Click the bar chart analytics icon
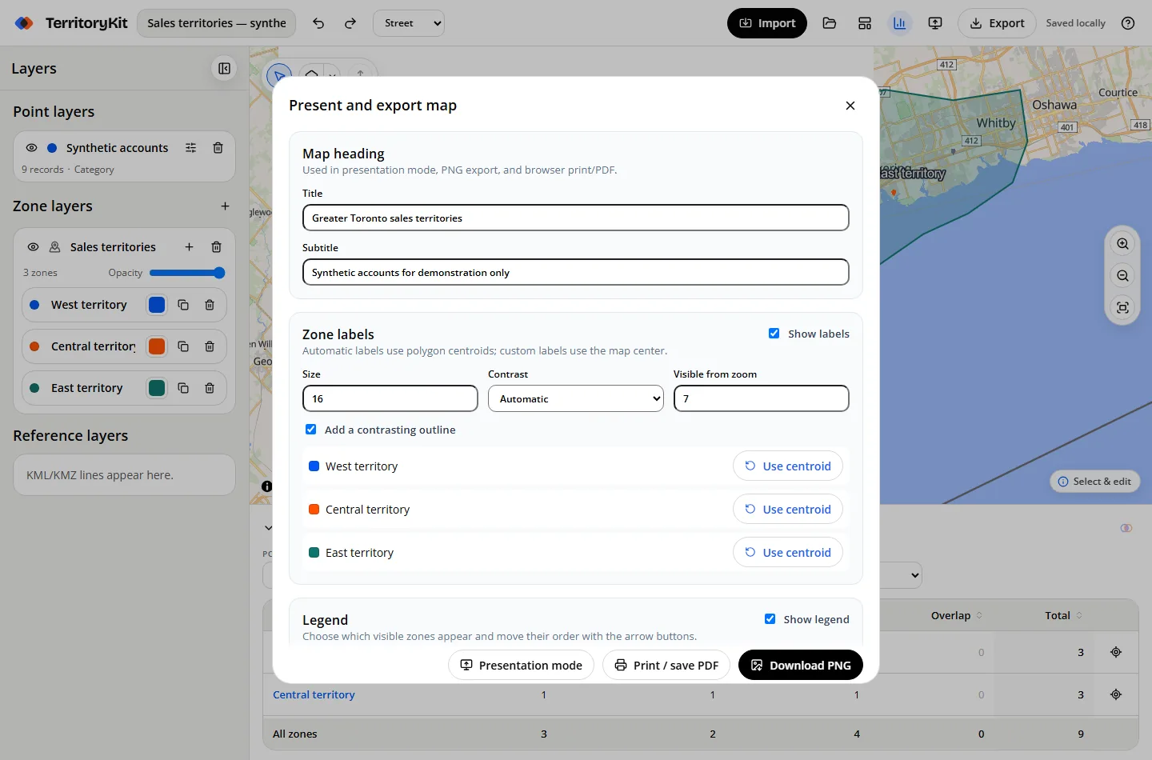 click(x=900, y=23)
